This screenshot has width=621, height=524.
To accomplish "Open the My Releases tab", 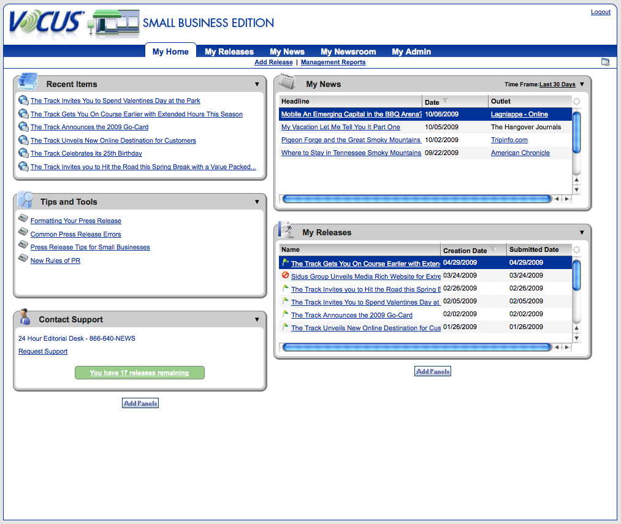I will tap(229, 51).
